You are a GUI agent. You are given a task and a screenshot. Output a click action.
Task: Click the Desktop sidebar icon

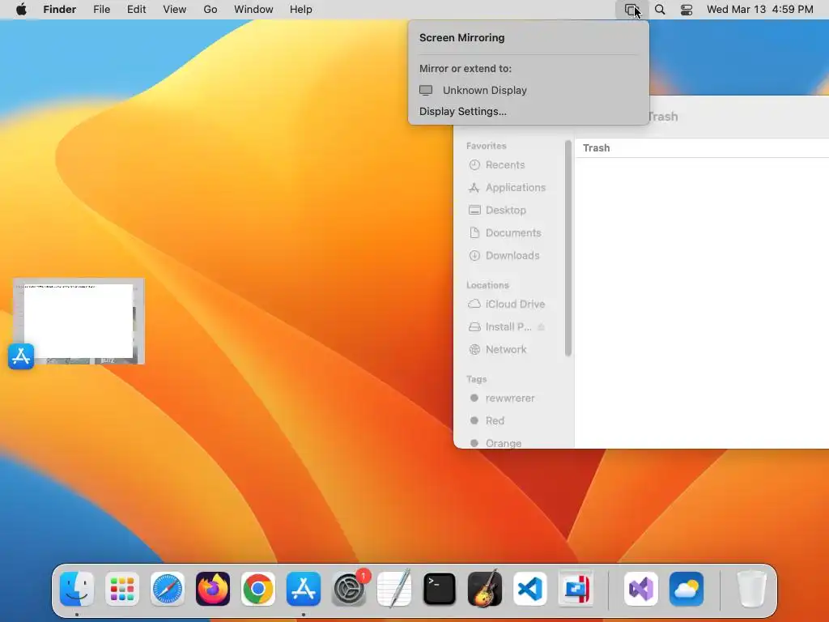point(474,210)
